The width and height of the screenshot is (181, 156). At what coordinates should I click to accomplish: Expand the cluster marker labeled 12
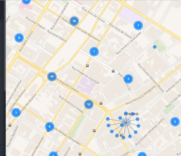[89, 104]
